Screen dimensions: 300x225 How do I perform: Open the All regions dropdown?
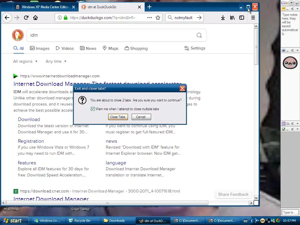pyautogui.click(x=25, y=62)
